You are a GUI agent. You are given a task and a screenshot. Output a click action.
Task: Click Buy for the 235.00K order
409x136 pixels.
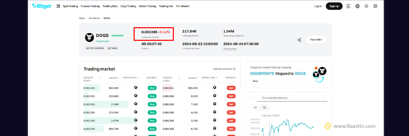point(152,96)
